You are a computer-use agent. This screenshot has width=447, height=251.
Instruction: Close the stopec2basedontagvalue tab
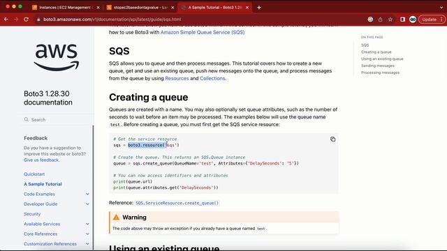173,8
